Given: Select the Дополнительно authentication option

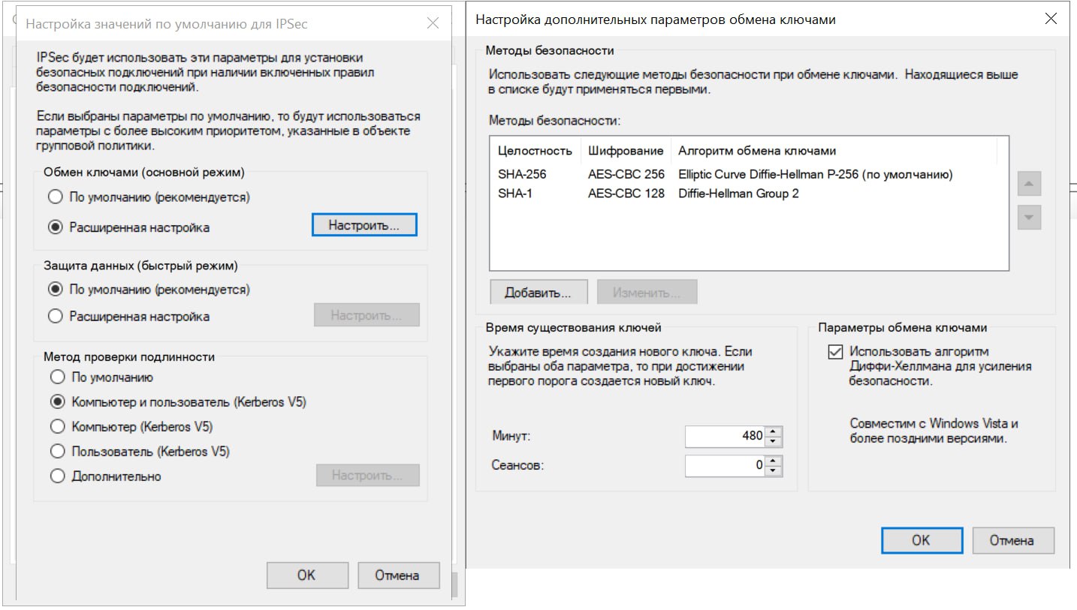Looking at the screenshot, I should (x=57, y=476).
